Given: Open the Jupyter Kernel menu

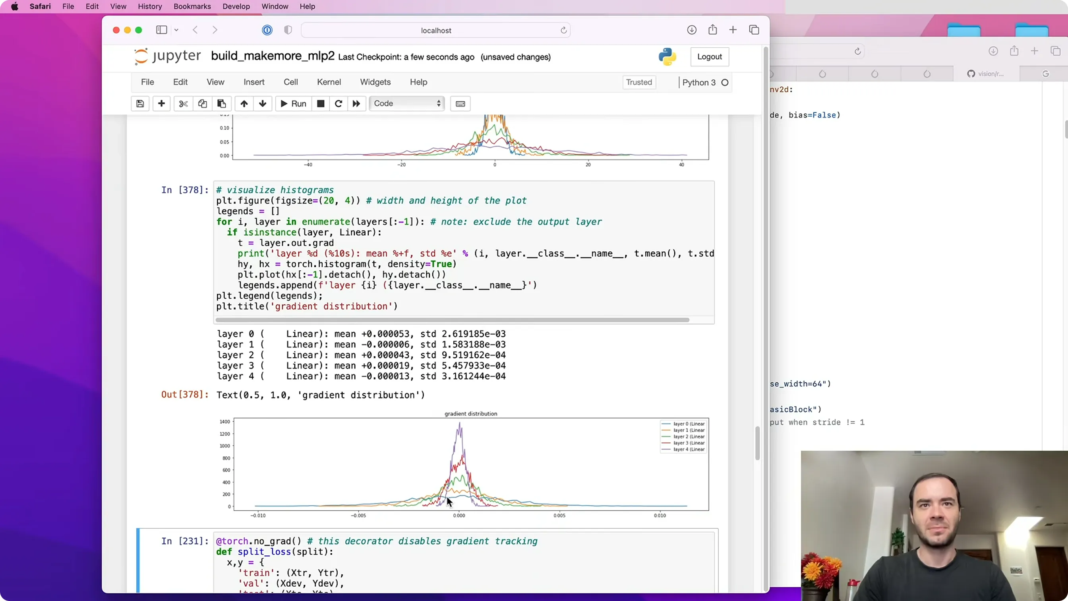Looking at the screenshot, I should click(x=329, y=82).
